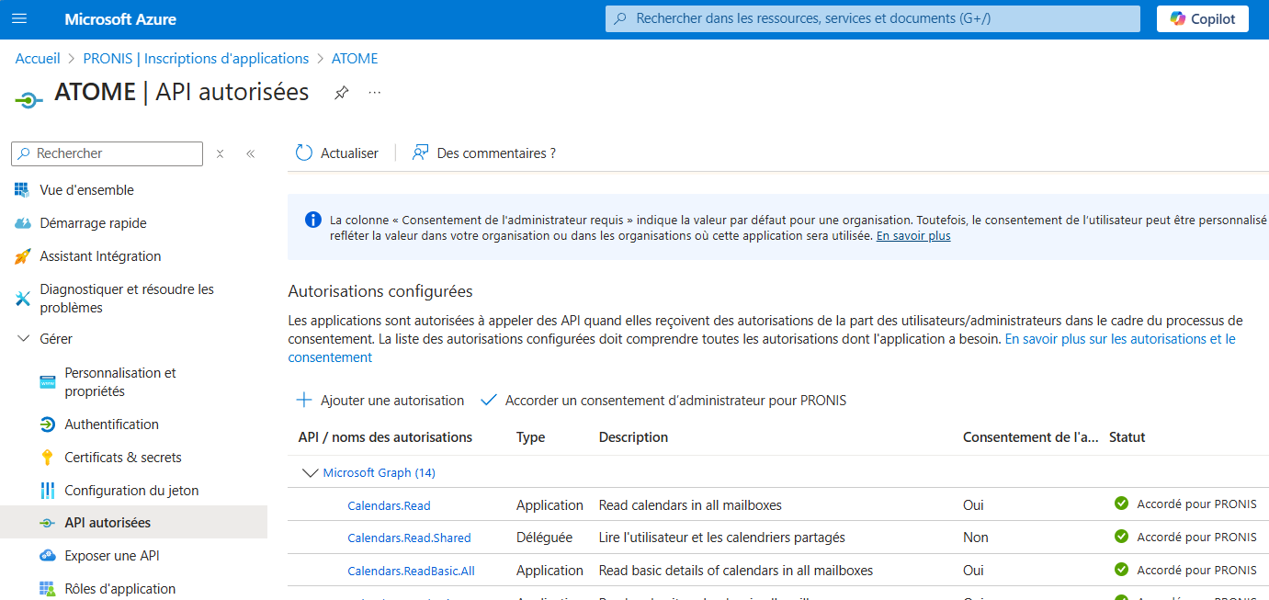Open the Microsoft Graph (14) link
Screen dimensions: 1269x600
380,473
